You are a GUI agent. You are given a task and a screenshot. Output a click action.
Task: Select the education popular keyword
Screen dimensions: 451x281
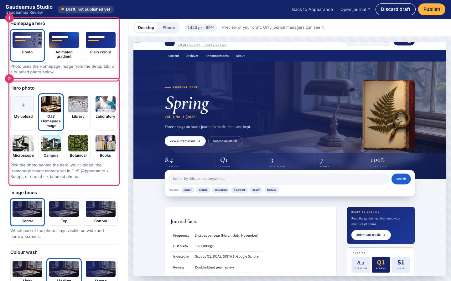click(x=220, y=190)
